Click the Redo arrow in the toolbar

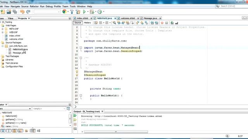tap(28, 12)
